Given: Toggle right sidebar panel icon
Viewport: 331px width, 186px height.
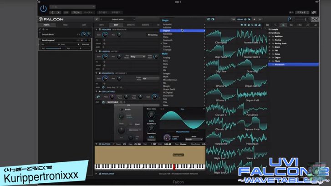Looking at the screenshot, I should point(213,20).
